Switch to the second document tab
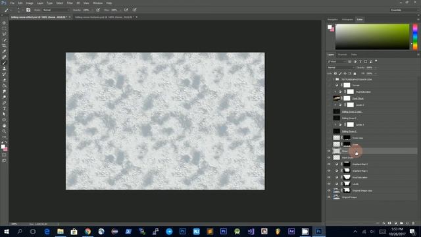The width and height of the screenshot is (421, 237). click(x=105, y=17)
